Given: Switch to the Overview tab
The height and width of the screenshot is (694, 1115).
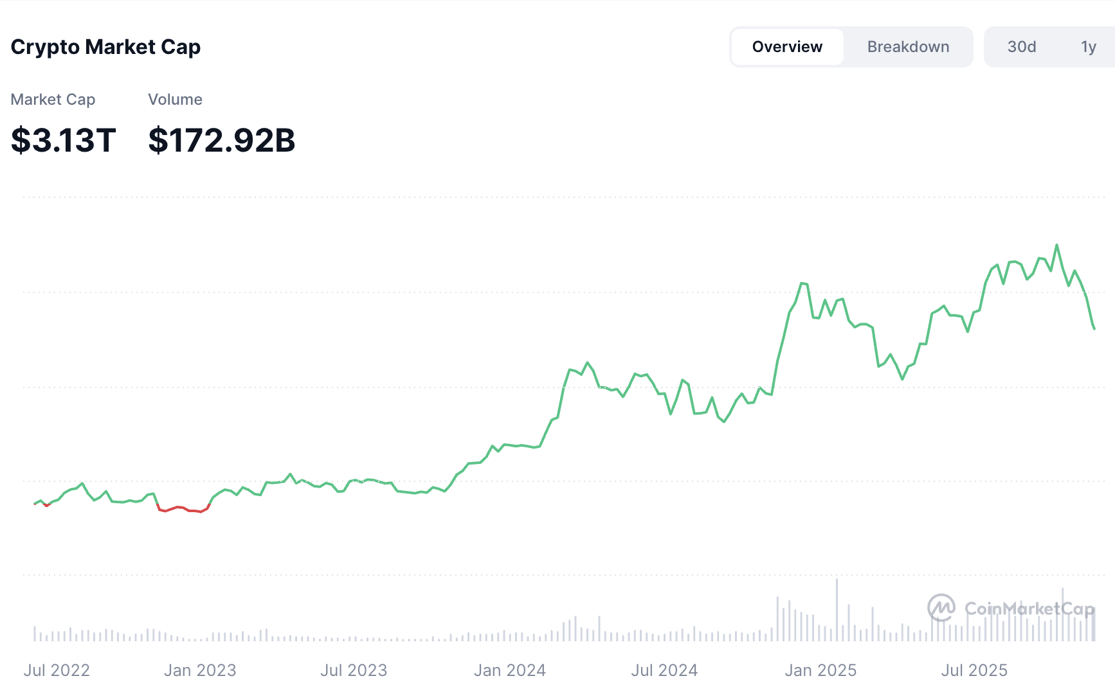Looking at the screenshot, I should (x=787, y=47).
